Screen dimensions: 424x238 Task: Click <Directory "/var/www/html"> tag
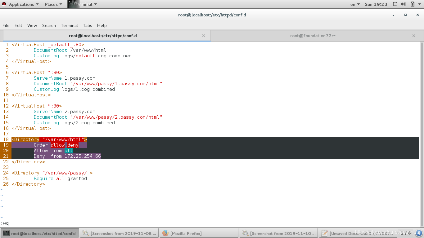(49, 139)
